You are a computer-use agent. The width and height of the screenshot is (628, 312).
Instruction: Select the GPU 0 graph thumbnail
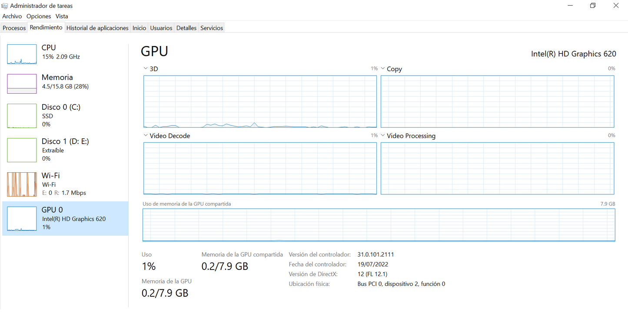pyautogui.click(x=22, y=219)
